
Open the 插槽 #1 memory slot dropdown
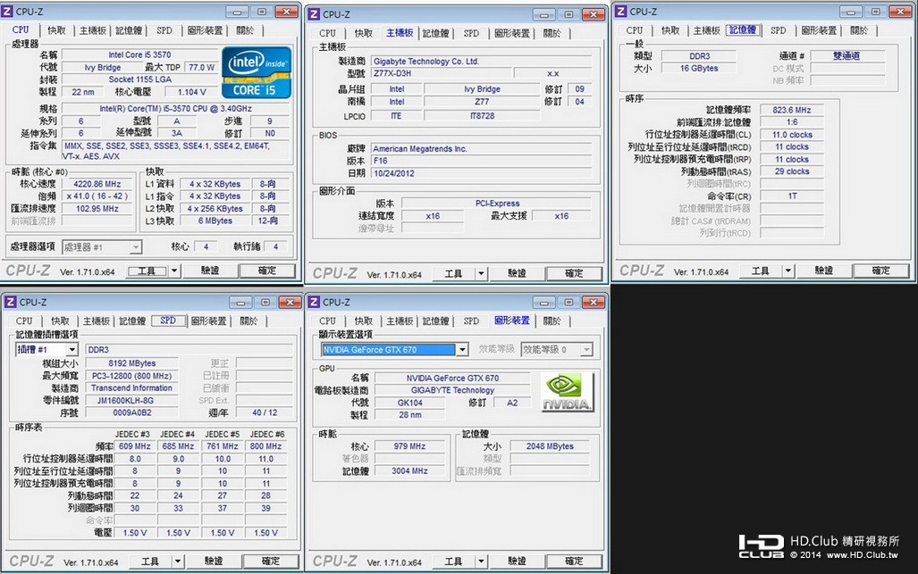[72, 350]
